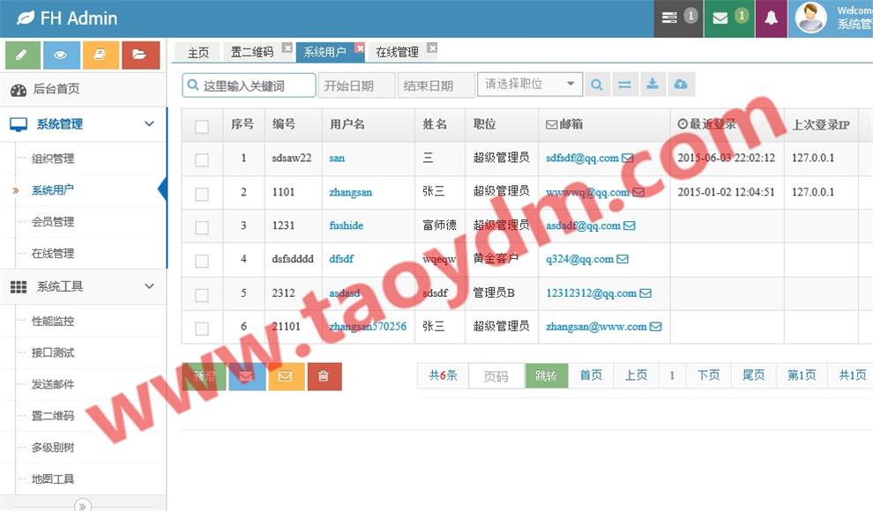Close the 在线管理 tab
This screenshot has width=873, height=511.
point(432,48)
